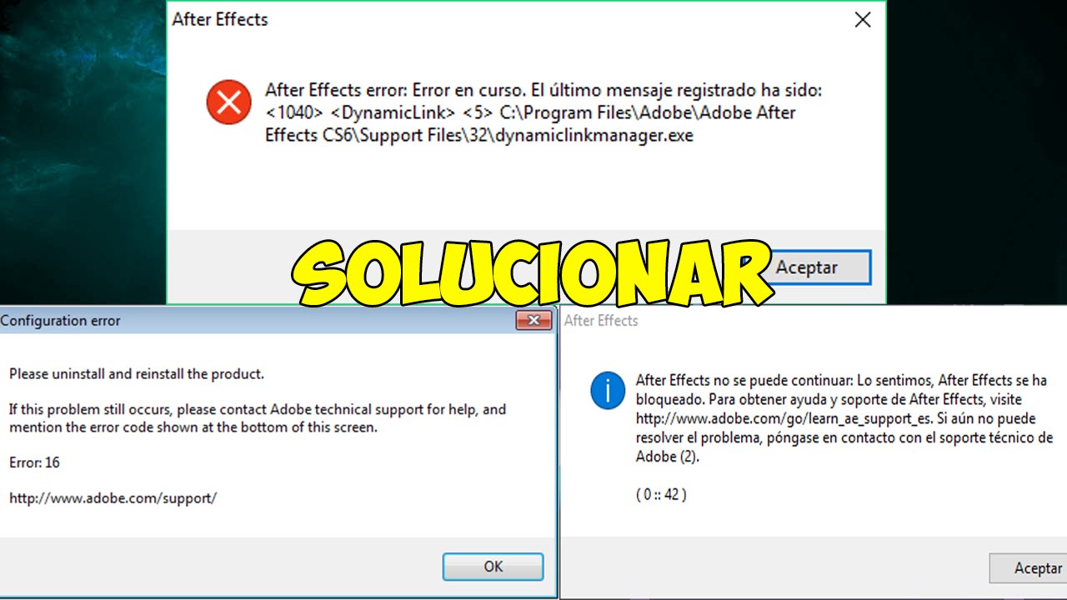Click the yellow SOLUCIONAR overlay text
Screen dimensions: 1067x600
tap(533, 273)
